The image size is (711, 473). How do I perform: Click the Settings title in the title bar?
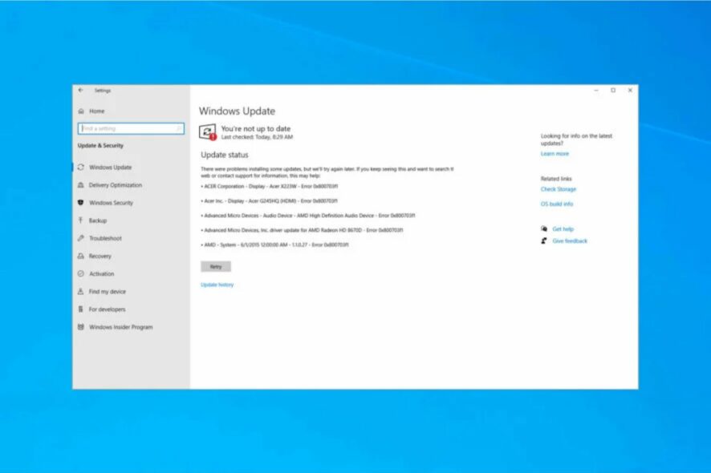pyautogui.click(x=103, y=91)
